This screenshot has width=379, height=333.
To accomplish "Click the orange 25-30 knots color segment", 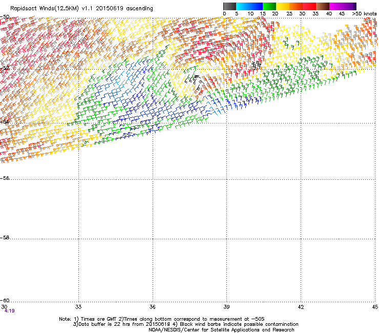I will click(x=296, y=6).
